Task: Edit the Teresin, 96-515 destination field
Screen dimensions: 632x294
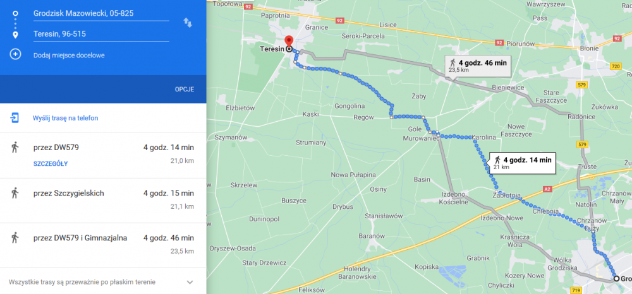Action: point(101,34)
